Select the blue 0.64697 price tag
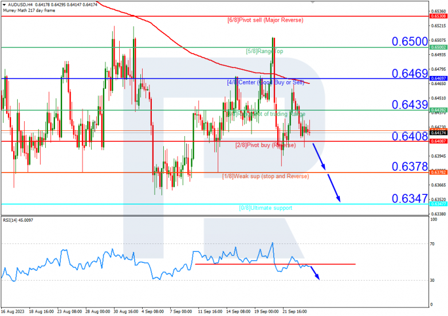This screenshot has width=448, height=316. point(438,78)
